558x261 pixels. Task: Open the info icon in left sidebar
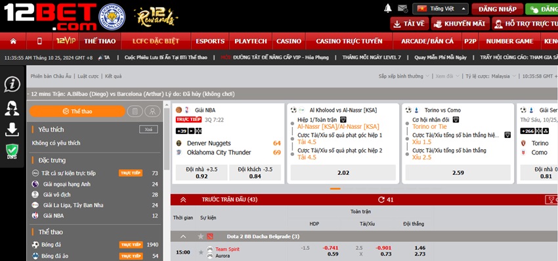coord(12,85)
